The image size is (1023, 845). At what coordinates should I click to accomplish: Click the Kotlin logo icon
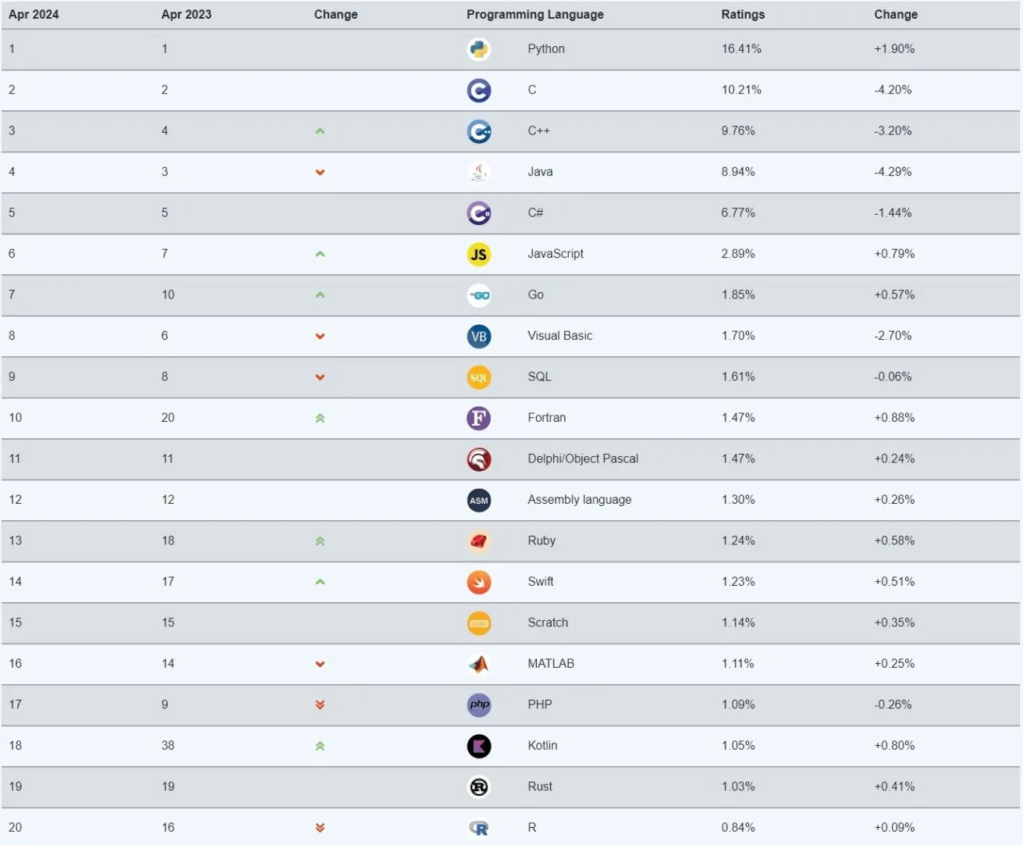(x=478, y=747)
